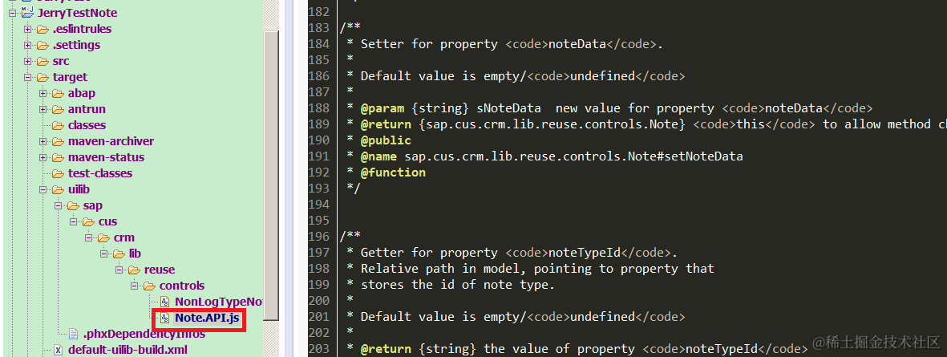Click line number 196 in the gutter
The height and width of the screenshot is (357, 947).
click(319, 236)
